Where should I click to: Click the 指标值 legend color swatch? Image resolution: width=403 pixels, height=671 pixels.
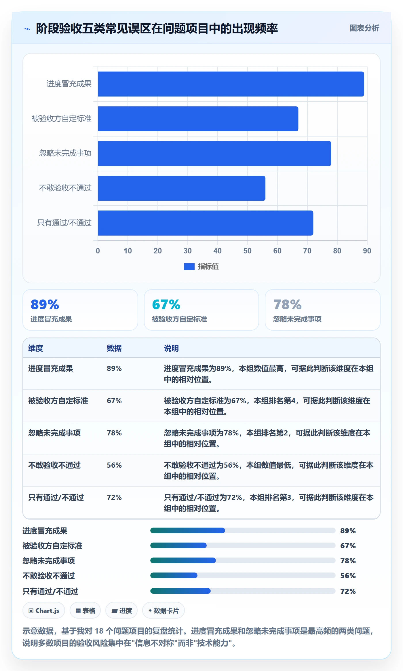coord(189,267)
